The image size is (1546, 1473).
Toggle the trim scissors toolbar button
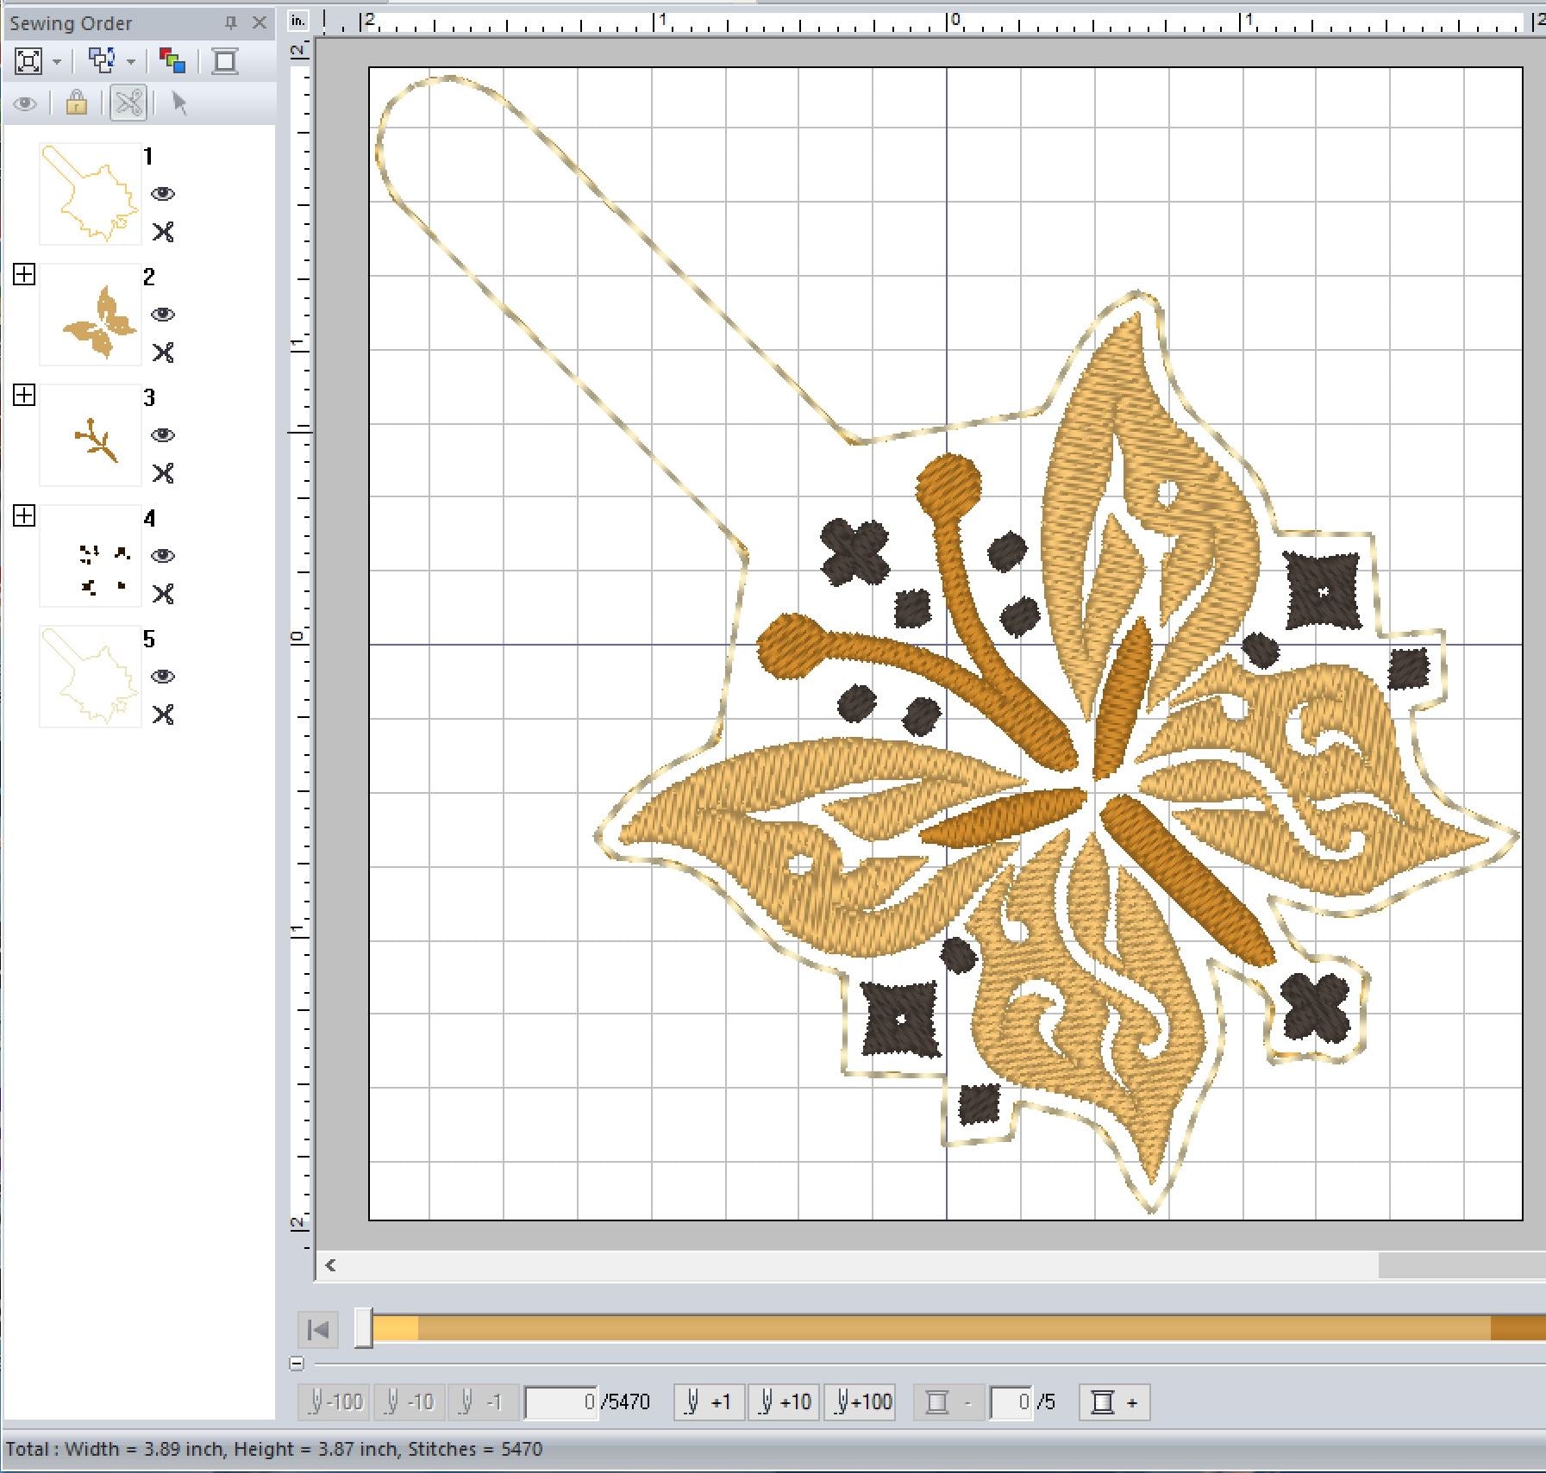pyautogui.click(x=128, y=103)
